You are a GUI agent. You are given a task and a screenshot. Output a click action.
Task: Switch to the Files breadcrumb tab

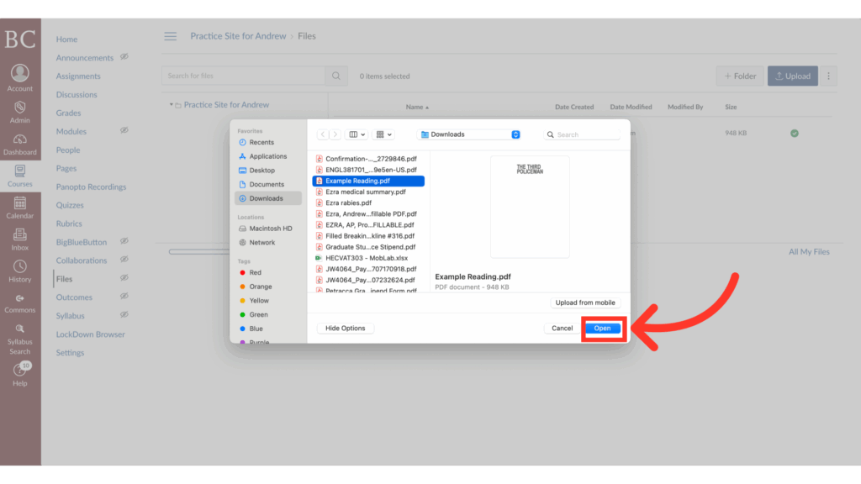(x=306, y=36)
